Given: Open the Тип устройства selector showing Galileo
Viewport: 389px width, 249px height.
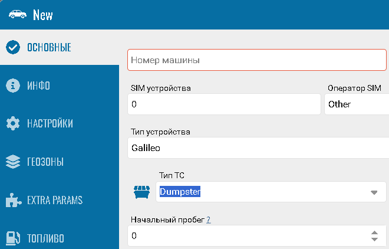Looking at the screenshot, I should click(x=258, y=148).
